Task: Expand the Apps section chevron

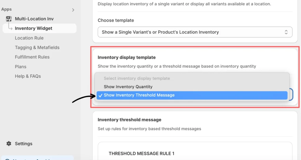Action: click(73, 10)
